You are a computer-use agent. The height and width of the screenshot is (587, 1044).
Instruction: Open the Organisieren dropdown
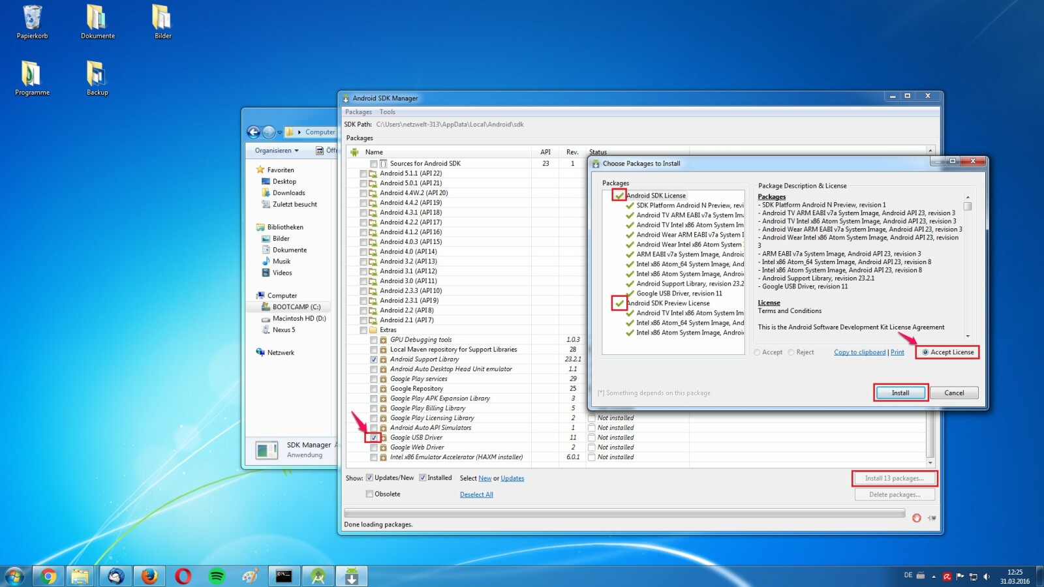click(277, 151)
